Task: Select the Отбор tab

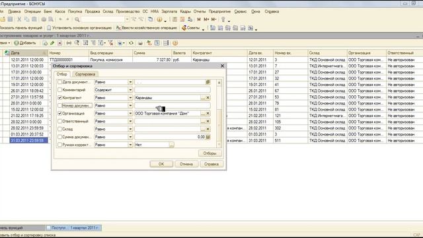Action: (x=61, y=74)
